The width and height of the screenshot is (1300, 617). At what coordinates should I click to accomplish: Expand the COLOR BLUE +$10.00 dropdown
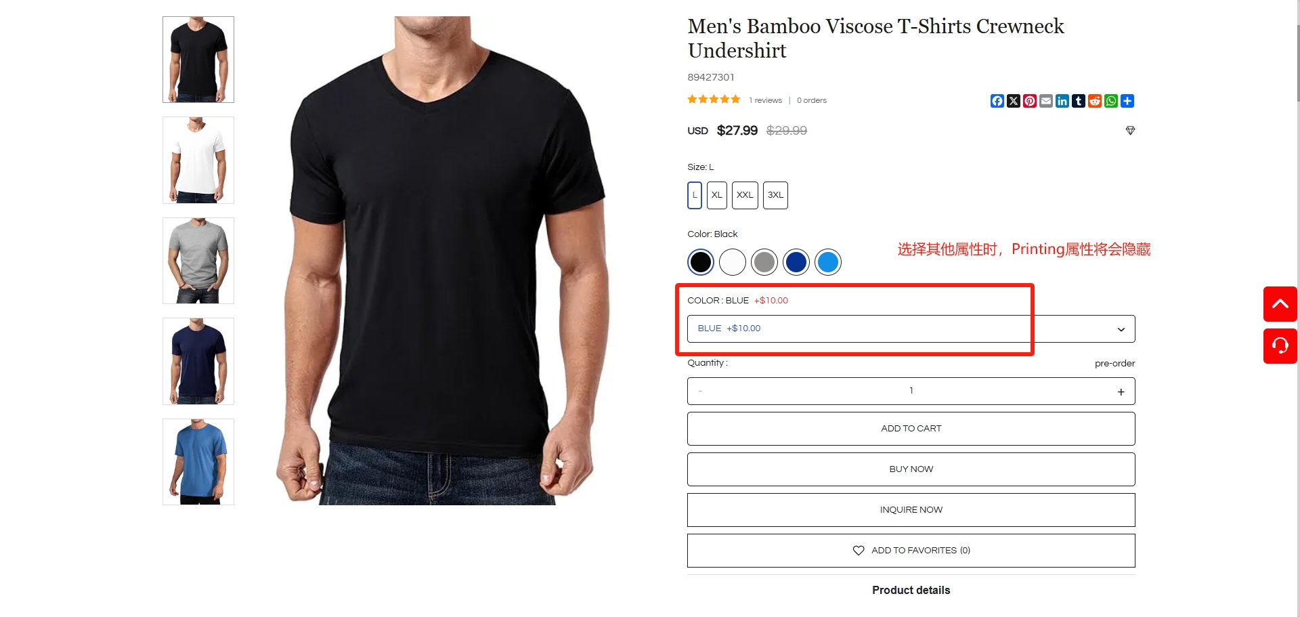911,328
